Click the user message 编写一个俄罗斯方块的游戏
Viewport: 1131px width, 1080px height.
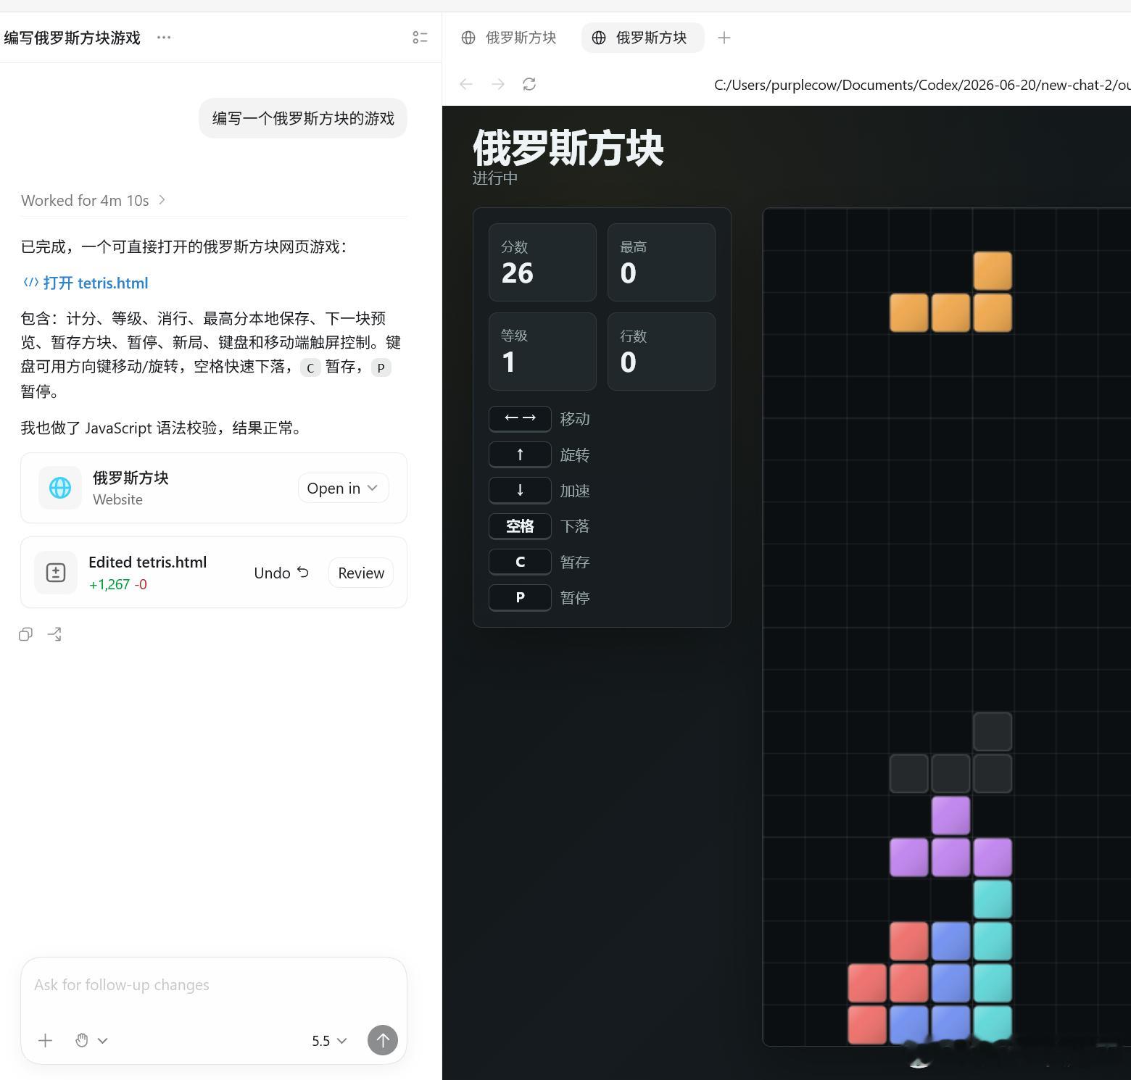303,118
